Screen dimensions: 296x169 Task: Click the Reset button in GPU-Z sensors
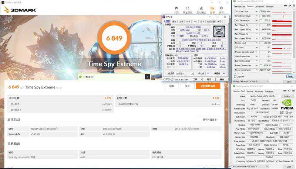pyautogui.click(x=290, y=76)
